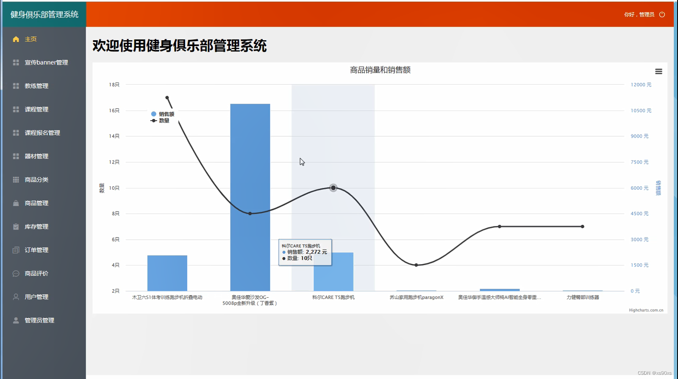Click the user outline icon beside 用户管理
Viewport: 678px width, 379px height.
(x=16, y=297)
